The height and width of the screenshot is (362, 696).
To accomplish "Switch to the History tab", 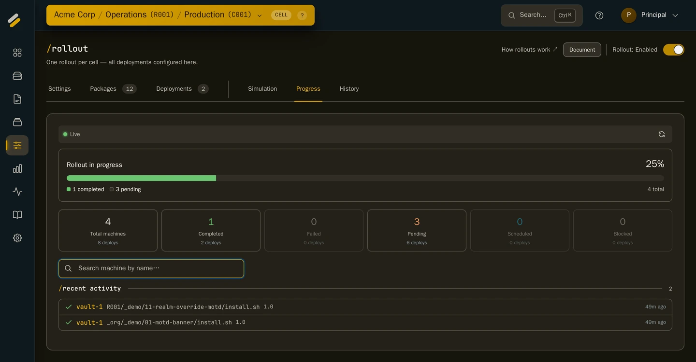I will point(349,89).
